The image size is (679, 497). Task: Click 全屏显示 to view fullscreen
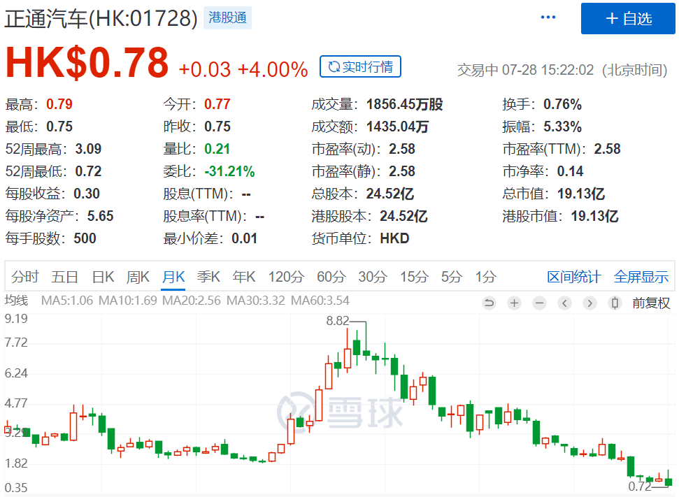(x=641, y=277)
